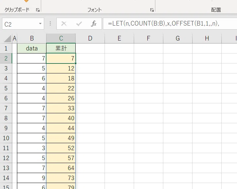The width and height of the screenshot is (237, 189).
Task: Select row 5 header
Action: coord(6,88)
